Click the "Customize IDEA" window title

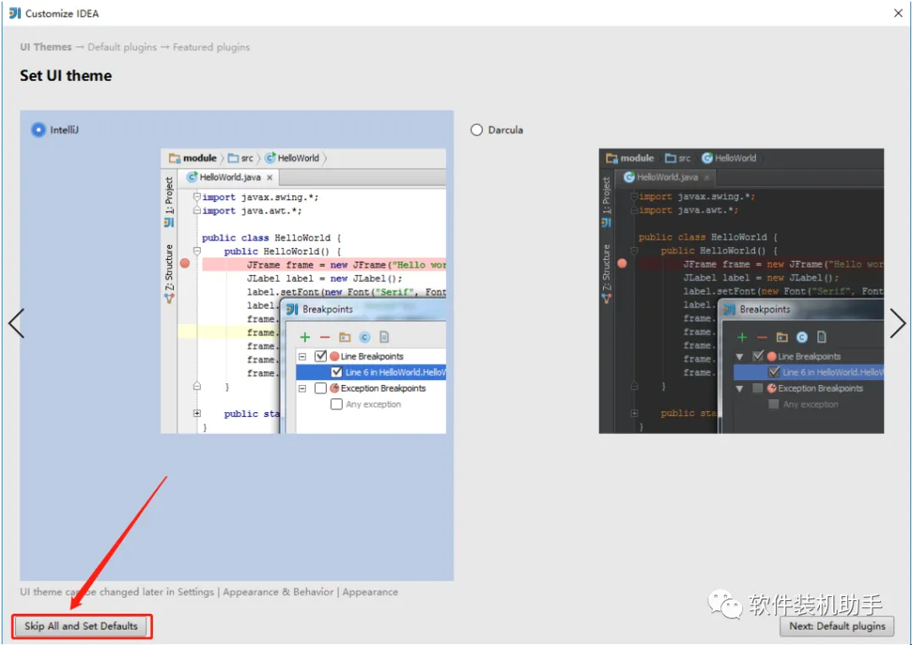(x=62, y=14)
